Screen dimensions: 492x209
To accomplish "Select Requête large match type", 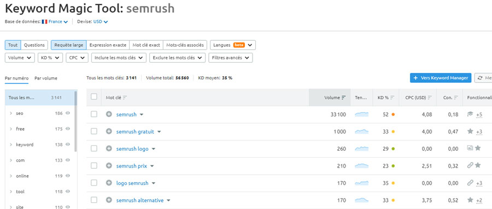I will (69, 45).
